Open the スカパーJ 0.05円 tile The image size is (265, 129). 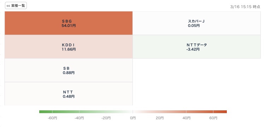(196, 23)
